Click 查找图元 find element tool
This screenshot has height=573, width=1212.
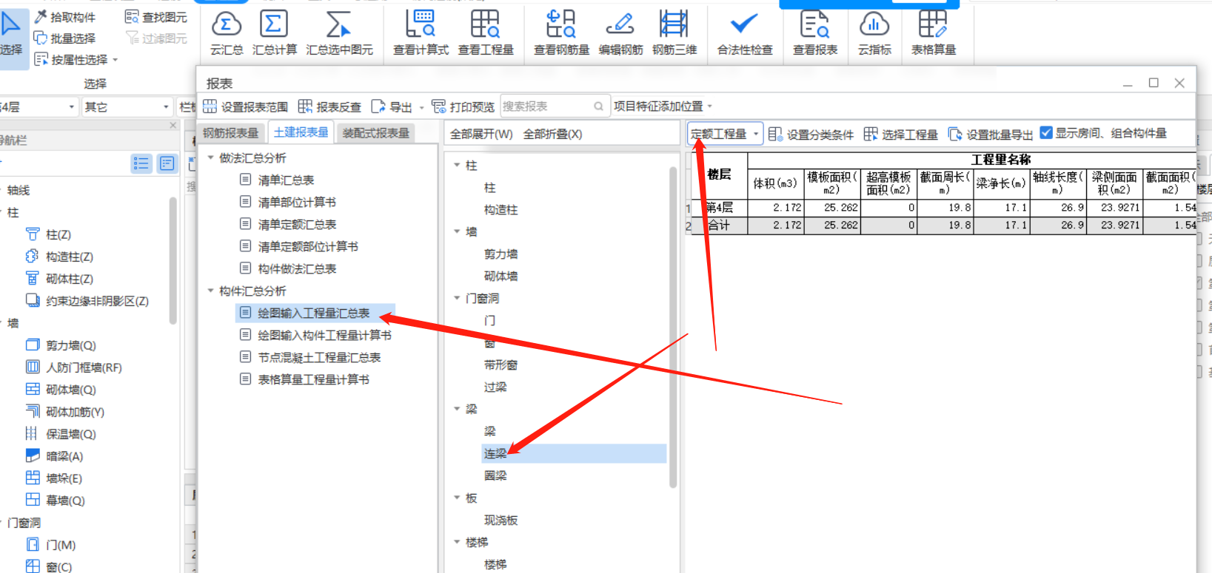[156, 16]
